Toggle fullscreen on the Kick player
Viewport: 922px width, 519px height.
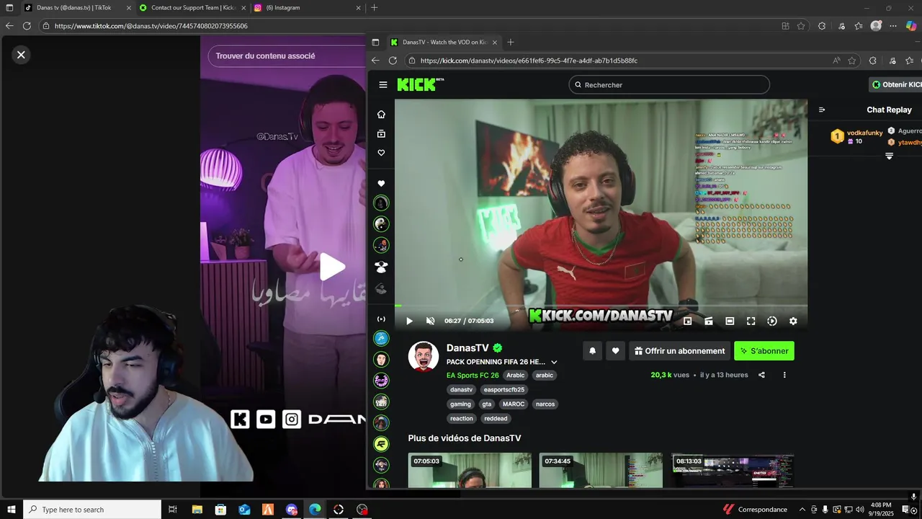tap(751, 321)
